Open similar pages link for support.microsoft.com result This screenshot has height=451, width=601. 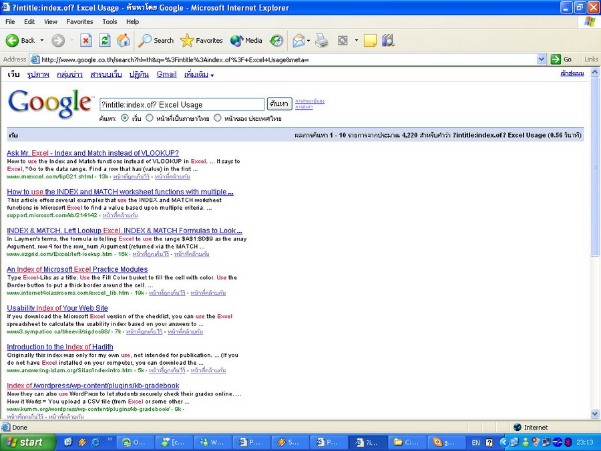click(120, 216)
